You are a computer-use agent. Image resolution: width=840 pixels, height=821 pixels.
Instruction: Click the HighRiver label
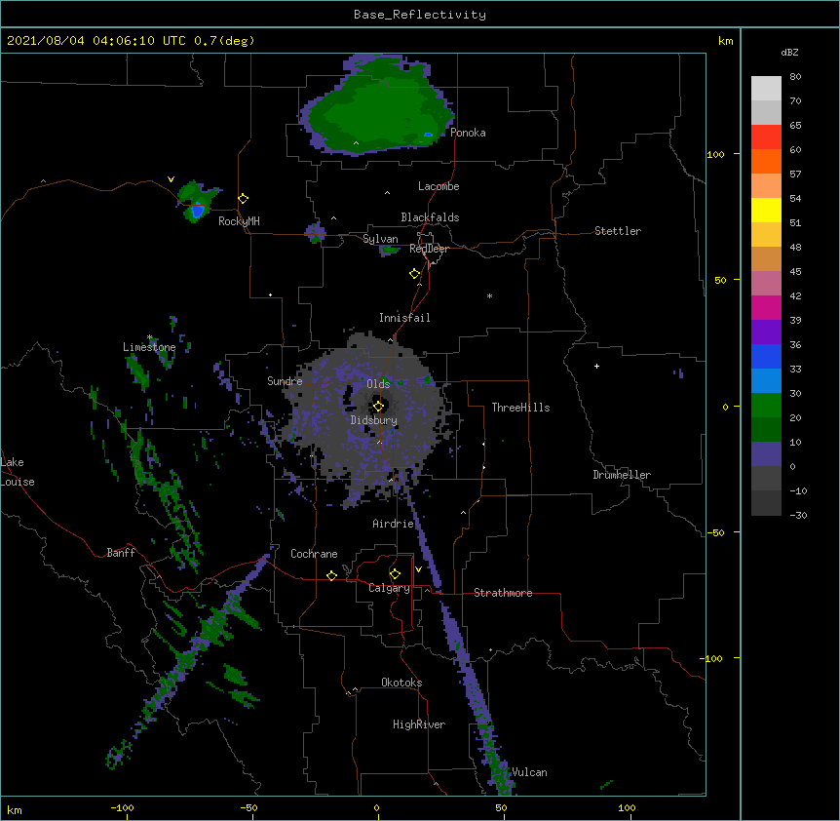(419, 724)
